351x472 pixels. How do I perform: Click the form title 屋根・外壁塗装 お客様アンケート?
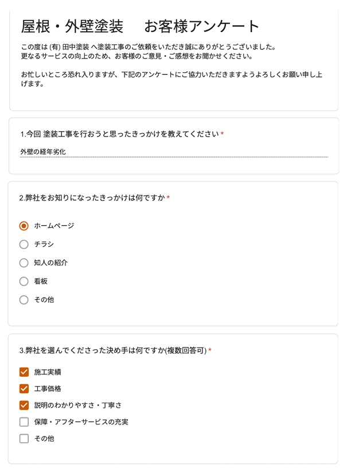(141, 26)
